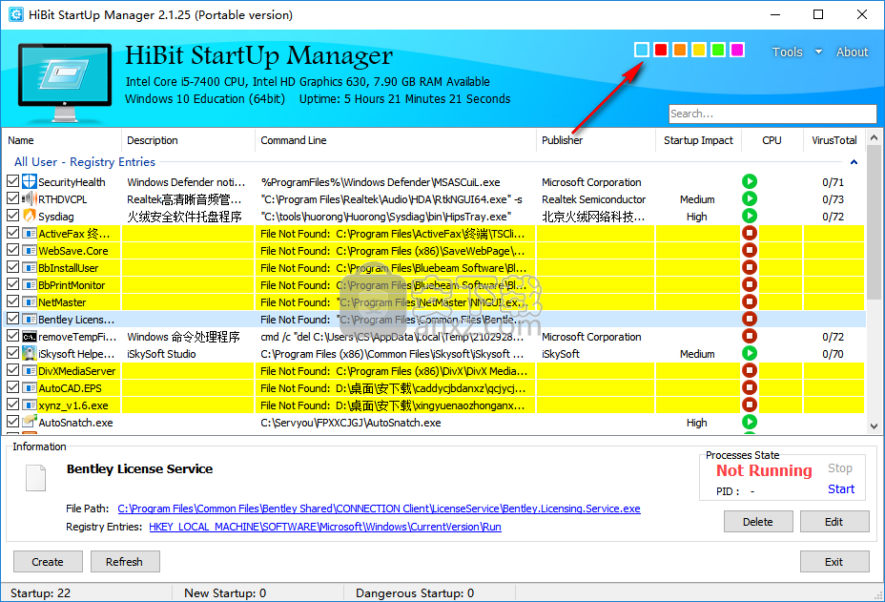Image resolution: width=885 pixels, height=602 pixels.
Task: Click the red stop icon for NetMaster
Action: coord(749,301)
